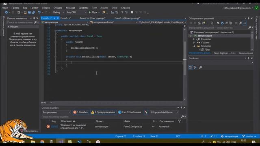Click the Solution Explorer vertical scrollbar

click(252, 41)
